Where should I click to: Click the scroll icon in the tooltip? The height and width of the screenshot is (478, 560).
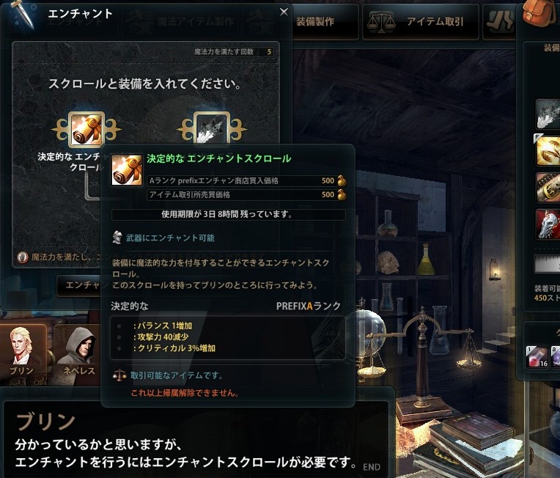point(126,170)
